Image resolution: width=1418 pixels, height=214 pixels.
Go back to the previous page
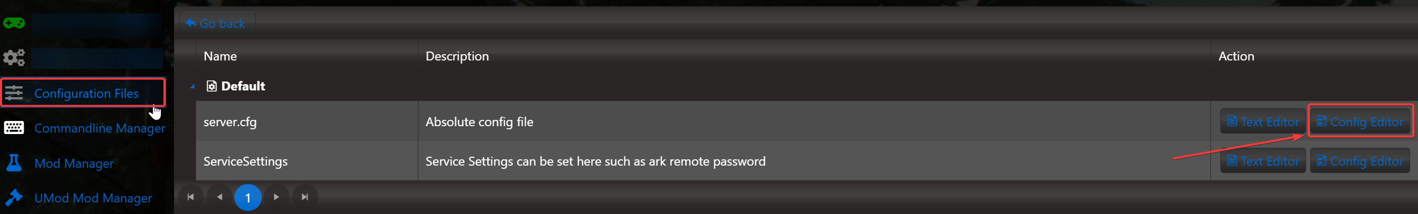click(216, 24)
